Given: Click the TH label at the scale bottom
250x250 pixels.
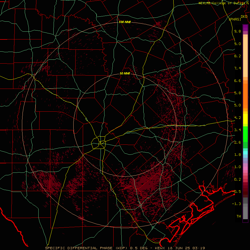Looking at the screenshot, I should click(239, 216).
